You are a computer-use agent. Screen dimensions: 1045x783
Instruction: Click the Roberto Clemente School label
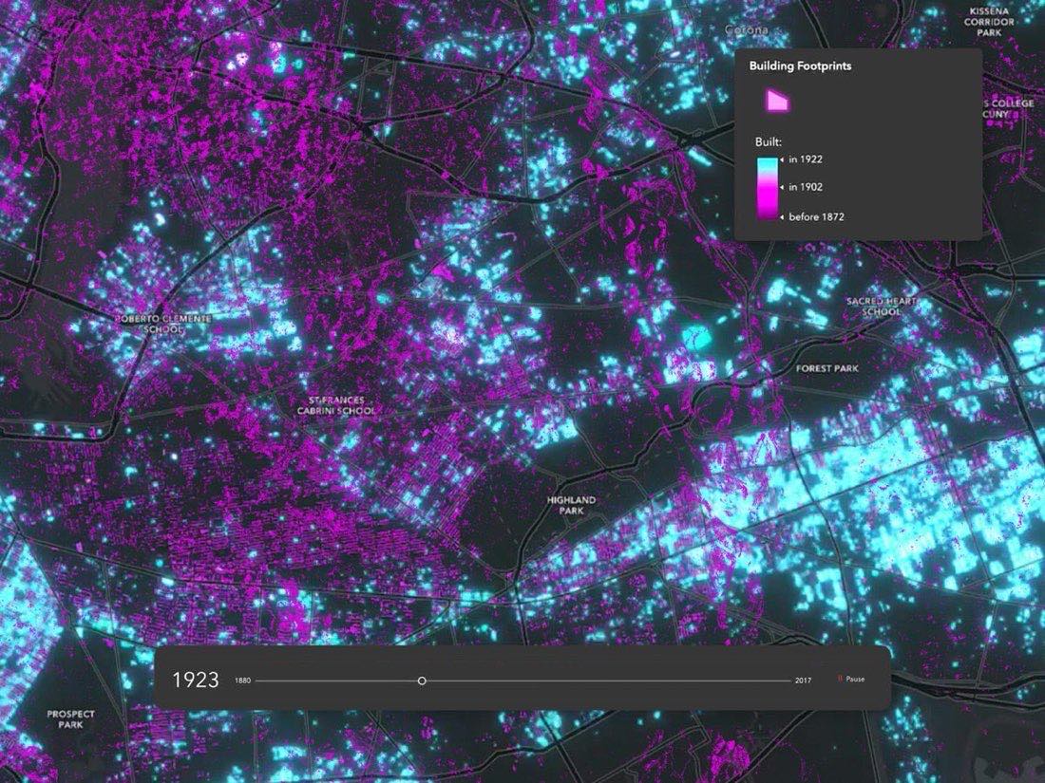coord(164,325)
